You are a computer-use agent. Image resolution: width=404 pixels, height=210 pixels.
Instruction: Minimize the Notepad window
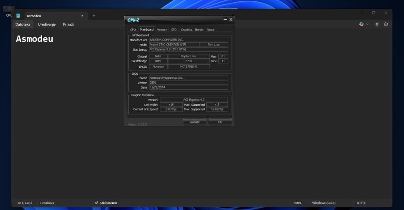point(362,13)
